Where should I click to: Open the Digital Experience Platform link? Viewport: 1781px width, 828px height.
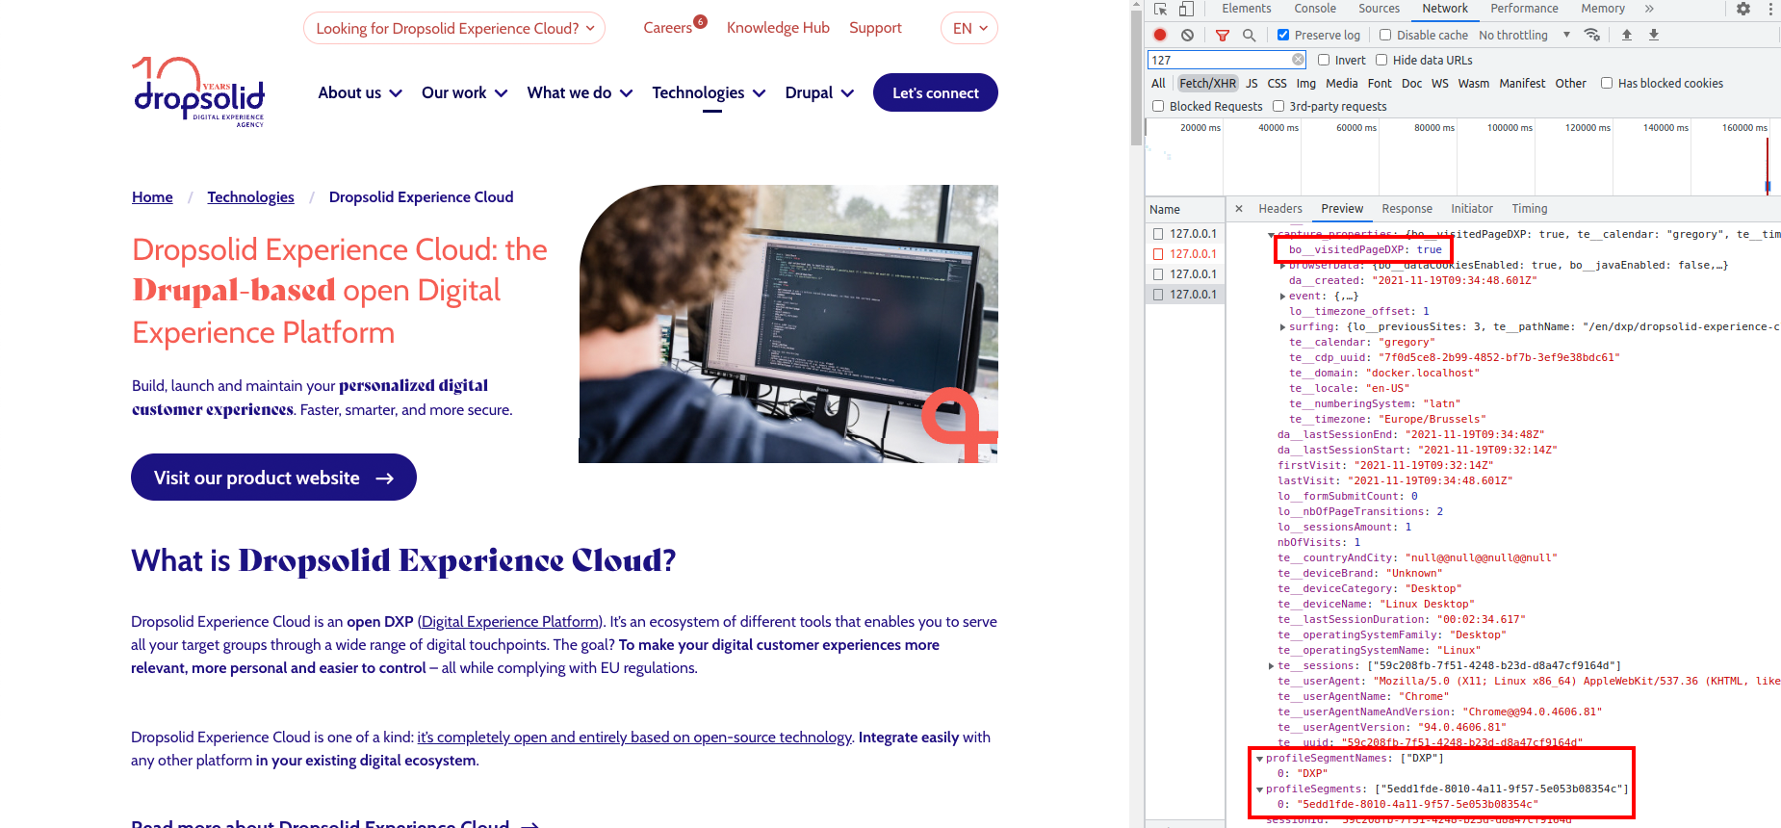pos(510,622)
